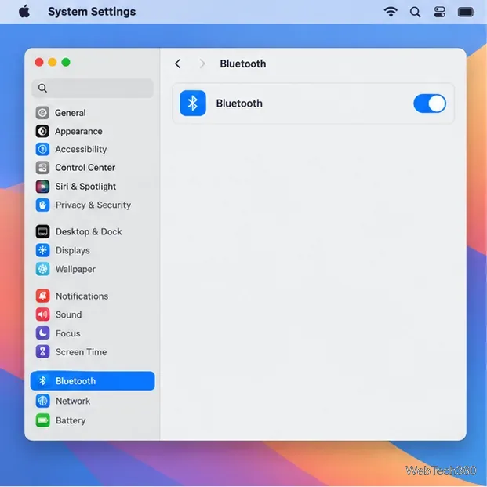
Task: Select Focus text label in sidebar
Action: pyautogui.click(x=68, y=333)
